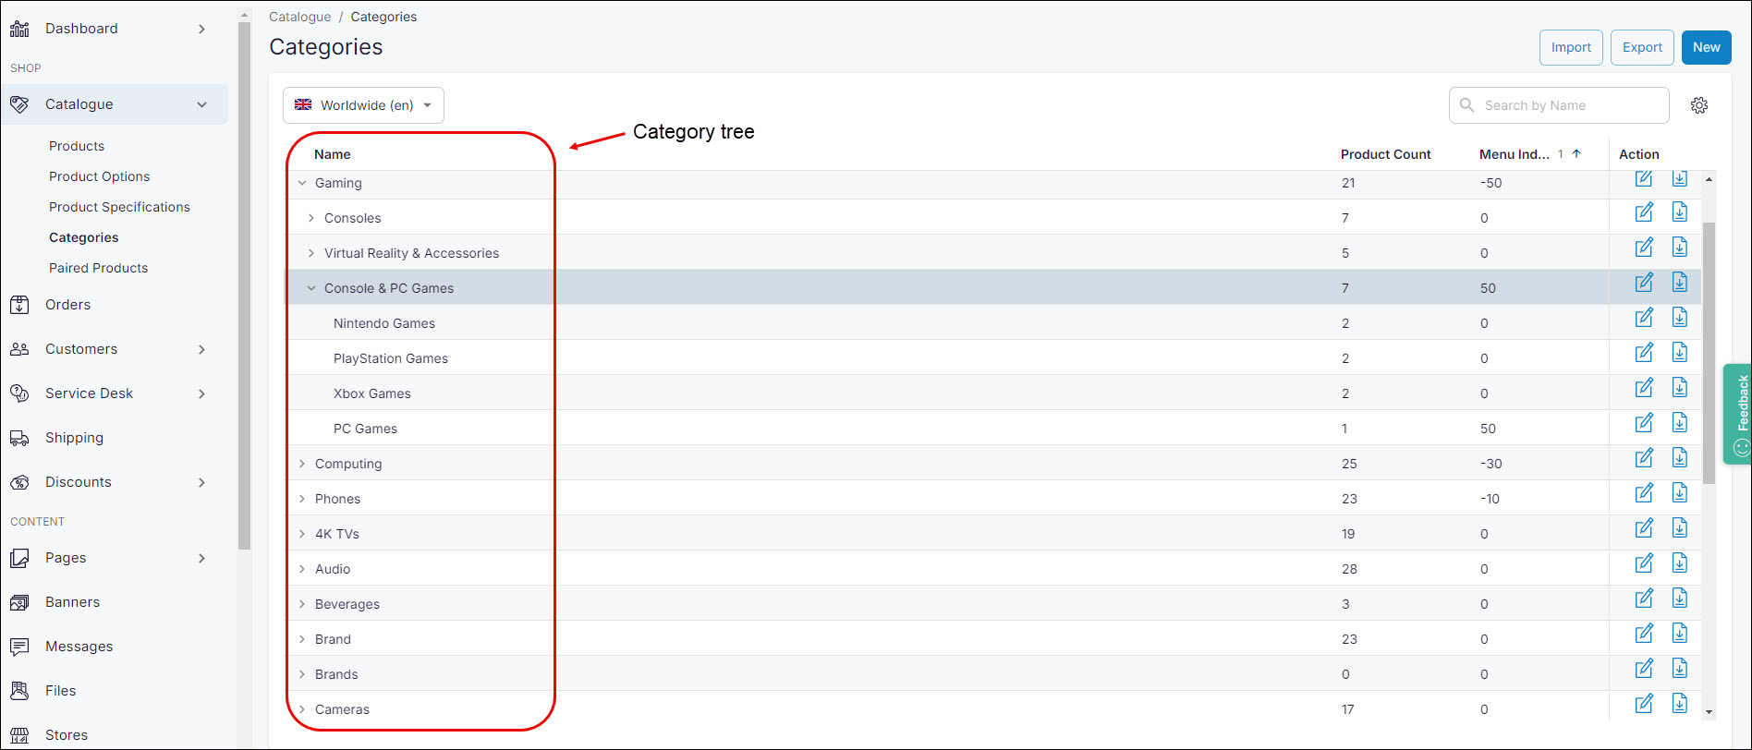Viewport: 1752px width, 750px height.
Task: Open the Orders section icon in sidebar
Action: click(20, 304)
